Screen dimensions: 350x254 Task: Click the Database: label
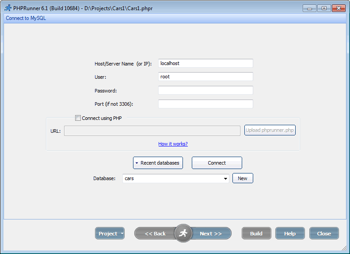pos(104,178)
